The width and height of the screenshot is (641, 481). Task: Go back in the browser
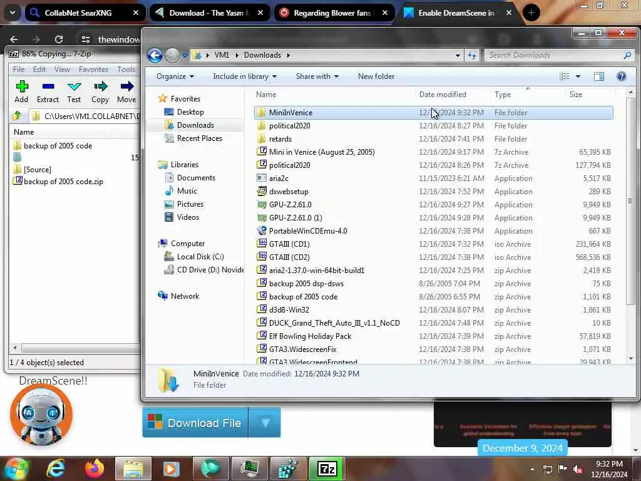[x=14, y=39]
